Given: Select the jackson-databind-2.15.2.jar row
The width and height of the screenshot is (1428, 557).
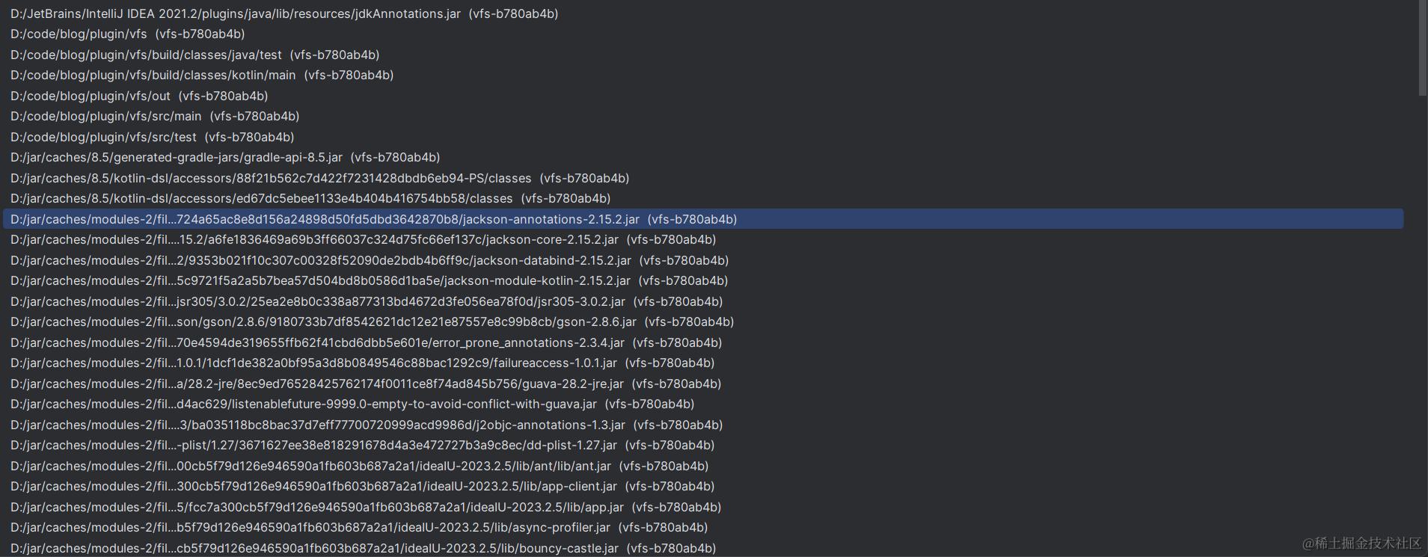Looking at the screenshot, I should coord(703,260).
